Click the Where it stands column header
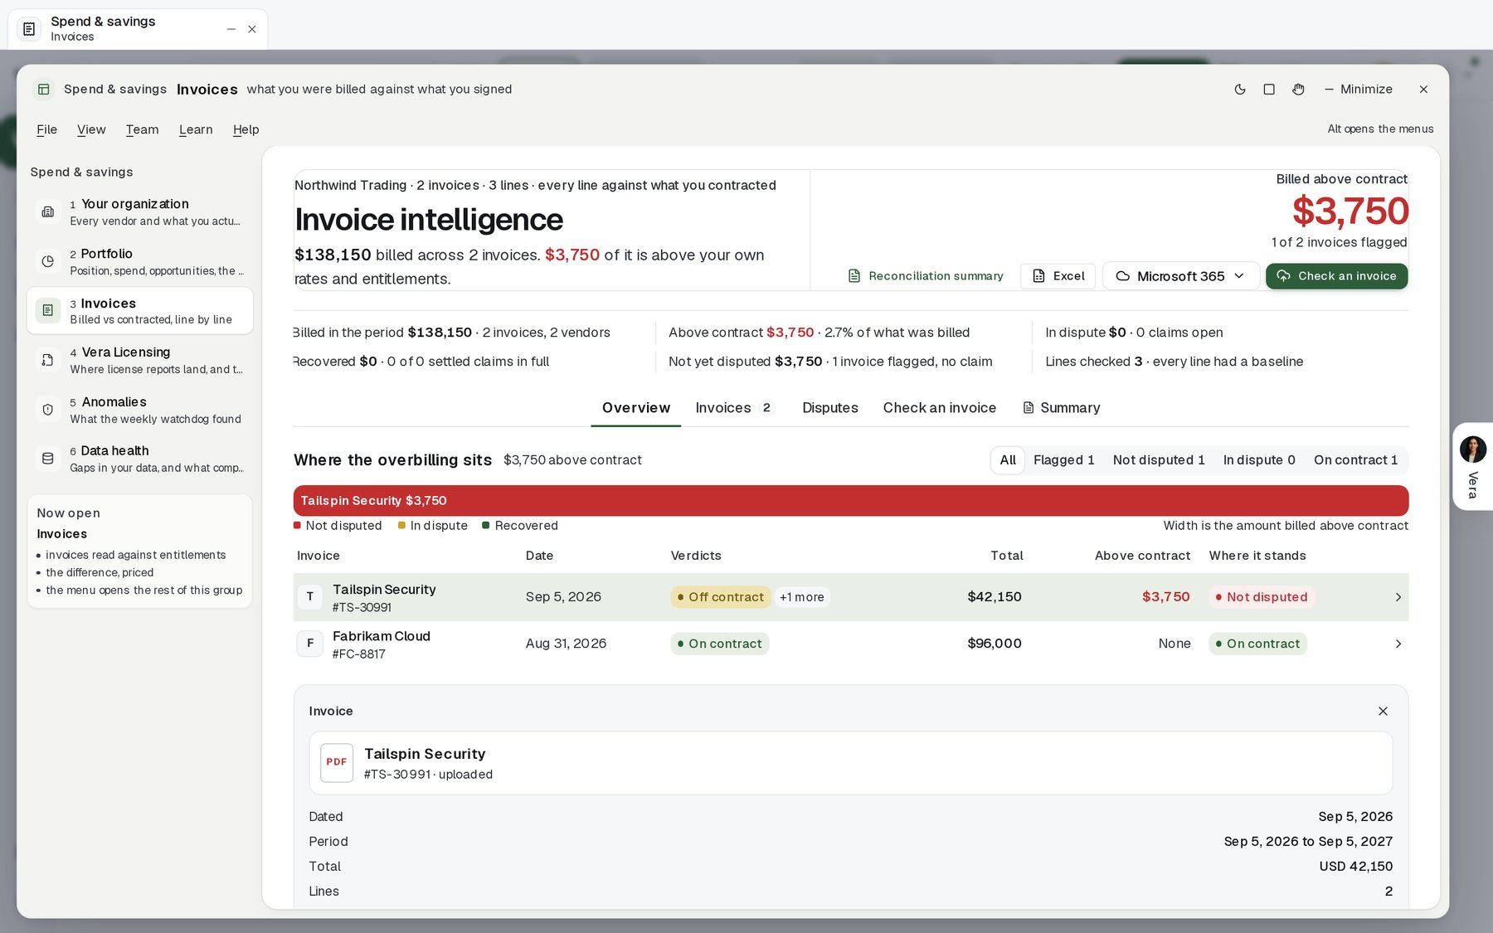Screen dimensions: 1493x933 (x=1257, y=556)
